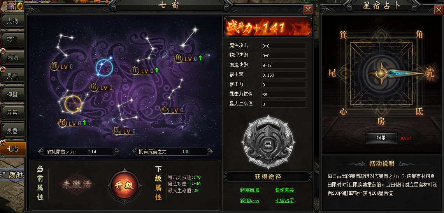Open the 灵石 spirit stone tab
This screenshot has width=444, height=213.
point(13,76)
